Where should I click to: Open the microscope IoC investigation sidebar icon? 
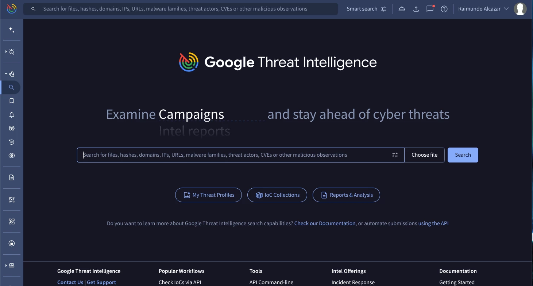tap(12, 74)
